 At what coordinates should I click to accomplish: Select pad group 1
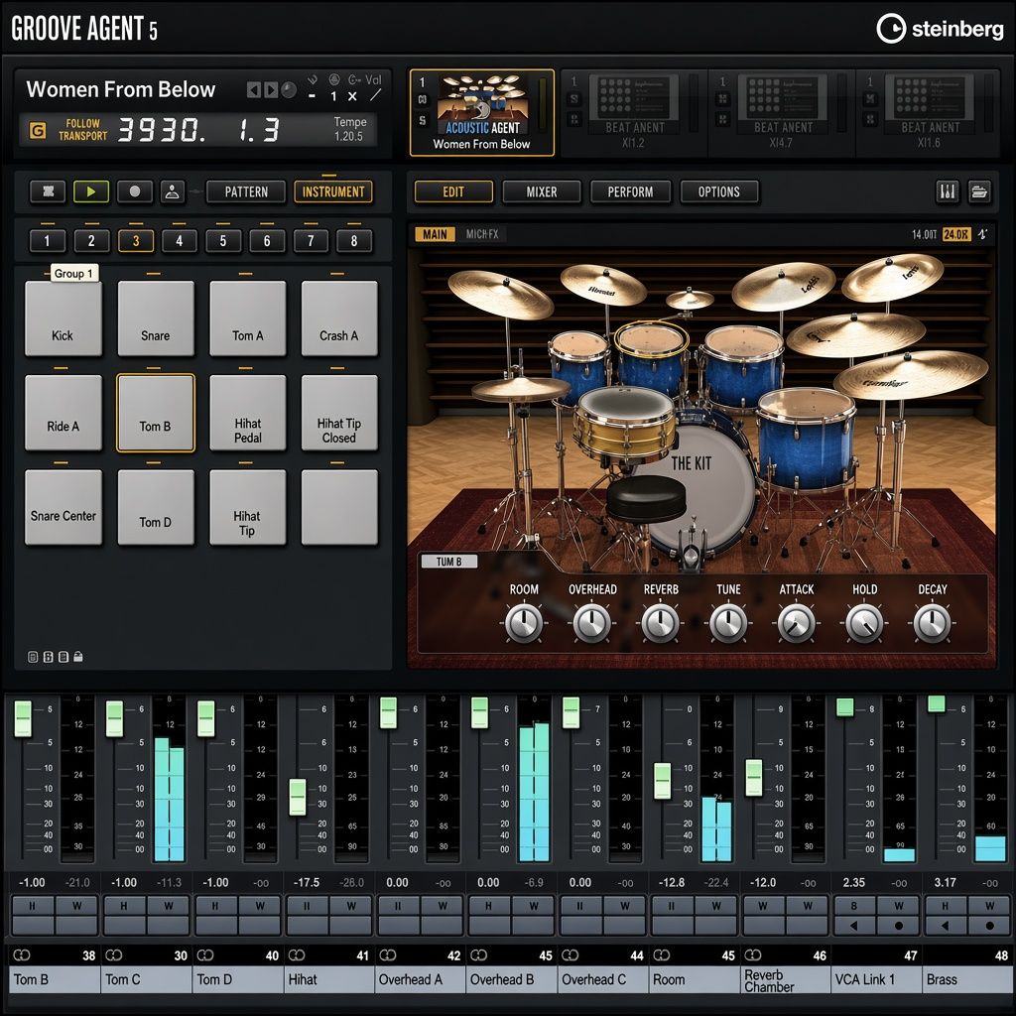47,241
